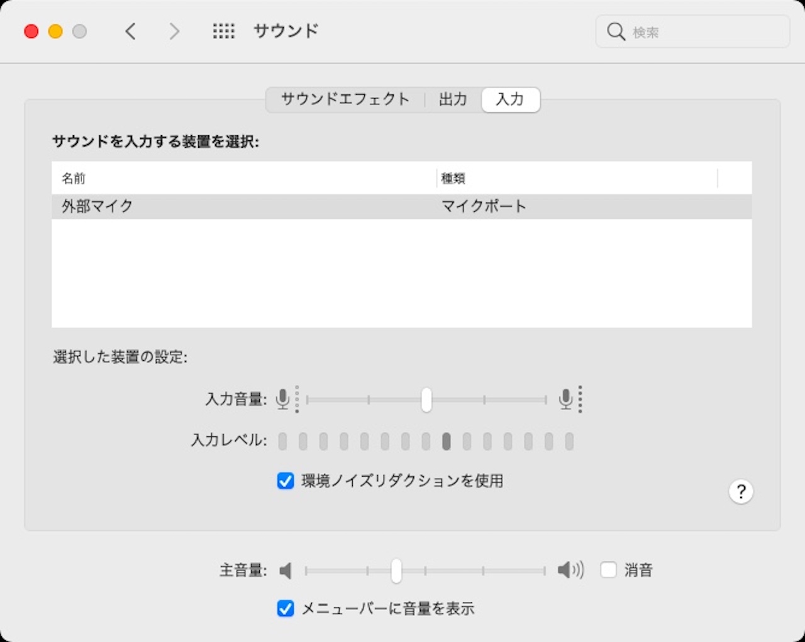Click the low input volume microphone icon
This screenshot has height=642, width=805.
coord(283,399)
